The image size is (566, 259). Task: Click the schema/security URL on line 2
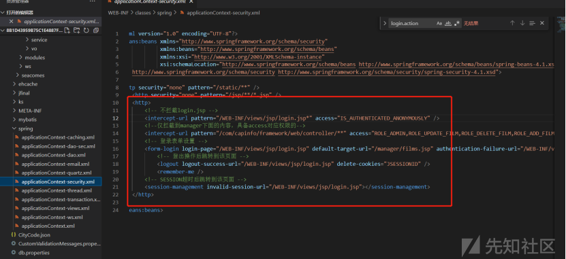(x=254, y=41)
